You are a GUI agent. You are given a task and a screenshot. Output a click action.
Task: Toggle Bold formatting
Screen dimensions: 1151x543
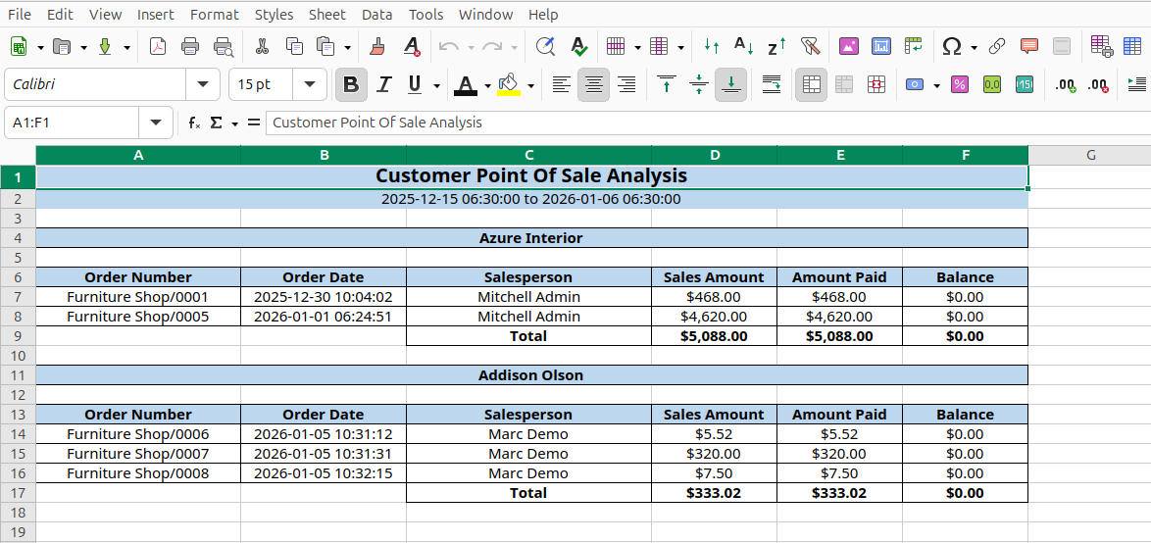click(x=351, y=85)
